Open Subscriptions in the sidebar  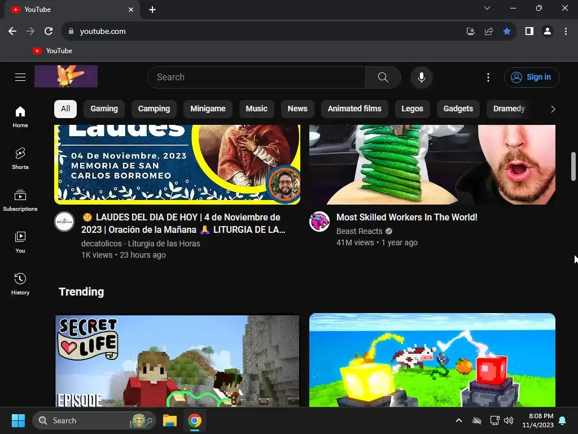(x=20, y=201)
